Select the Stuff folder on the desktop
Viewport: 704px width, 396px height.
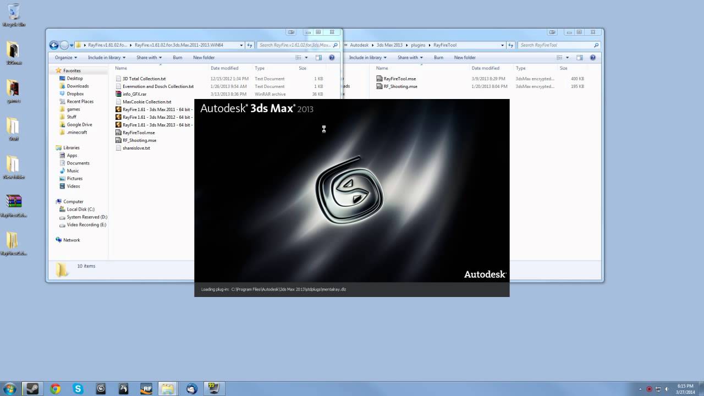pyautogui.click(x=13, y=129)
